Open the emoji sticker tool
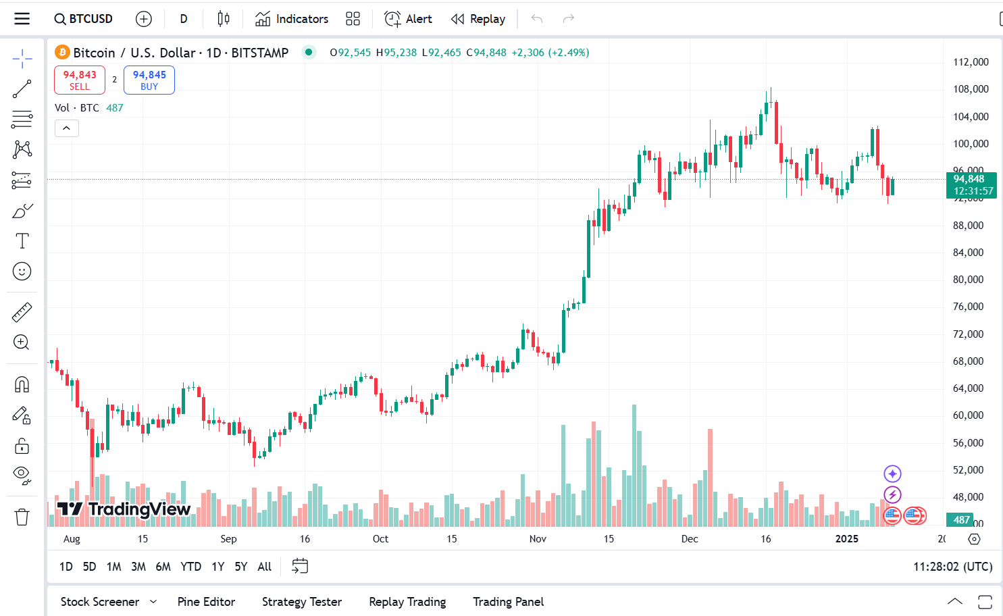The width and height of the screenshot is (1003, 616). coord(22,271)
